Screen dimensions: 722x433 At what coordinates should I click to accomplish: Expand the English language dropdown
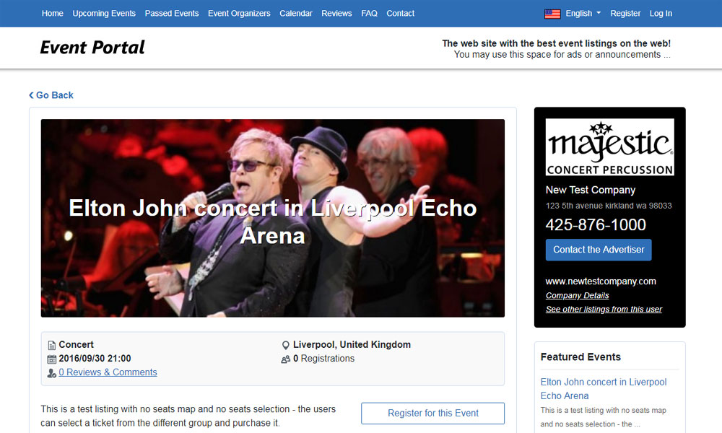click(583, 13)
